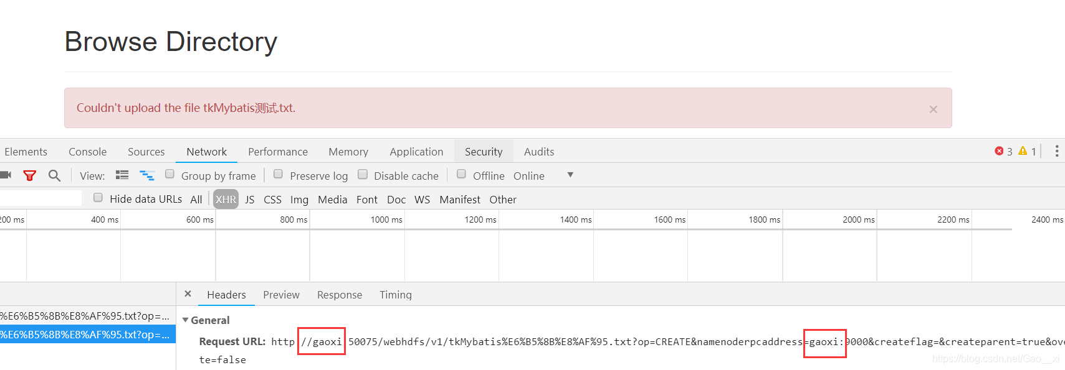Viewport: 1065px width, 370px height.
Task: Go to the Security tab
Action: [484, 152]
